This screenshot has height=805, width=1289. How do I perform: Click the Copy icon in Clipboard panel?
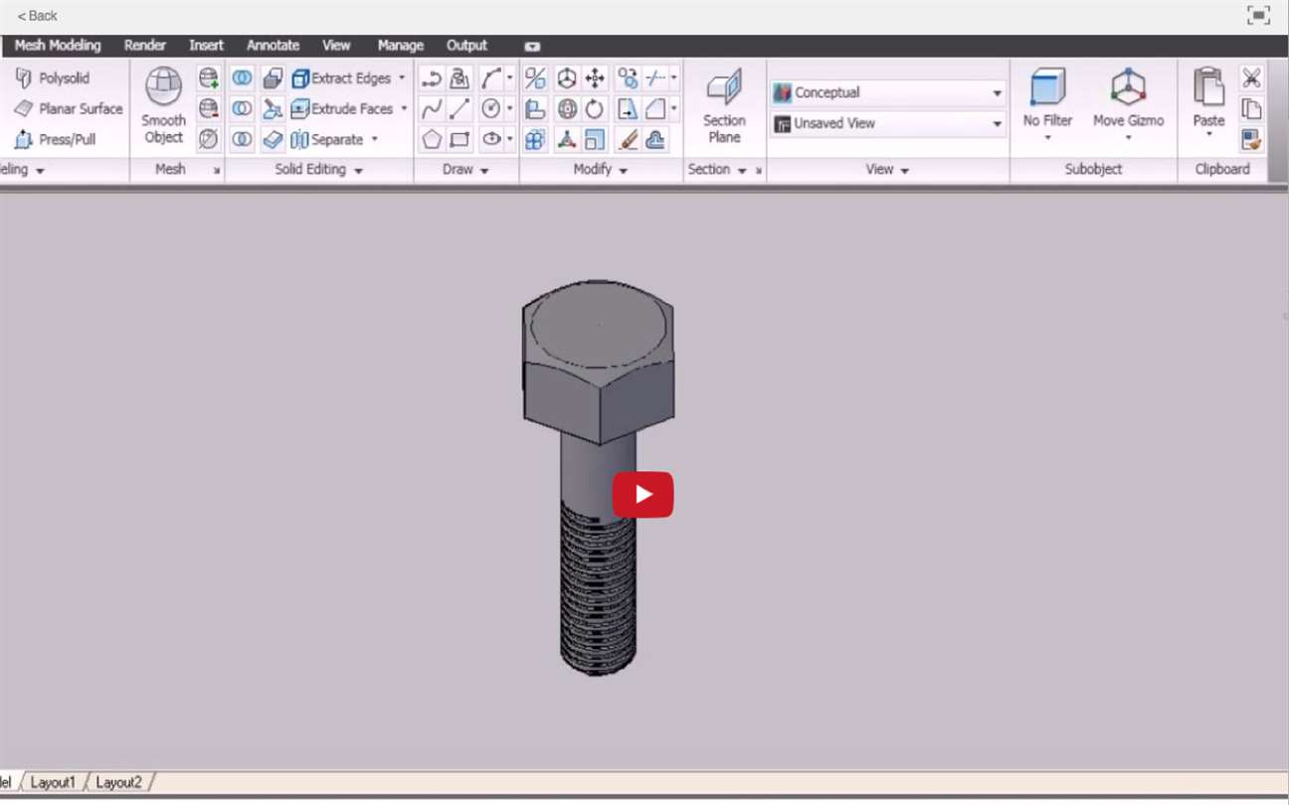click(1251, 108)
